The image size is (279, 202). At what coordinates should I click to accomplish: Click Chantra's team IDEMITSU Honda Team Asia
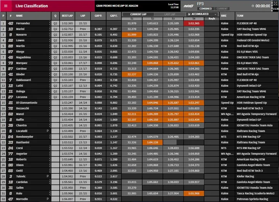click(x=255, y=125)
